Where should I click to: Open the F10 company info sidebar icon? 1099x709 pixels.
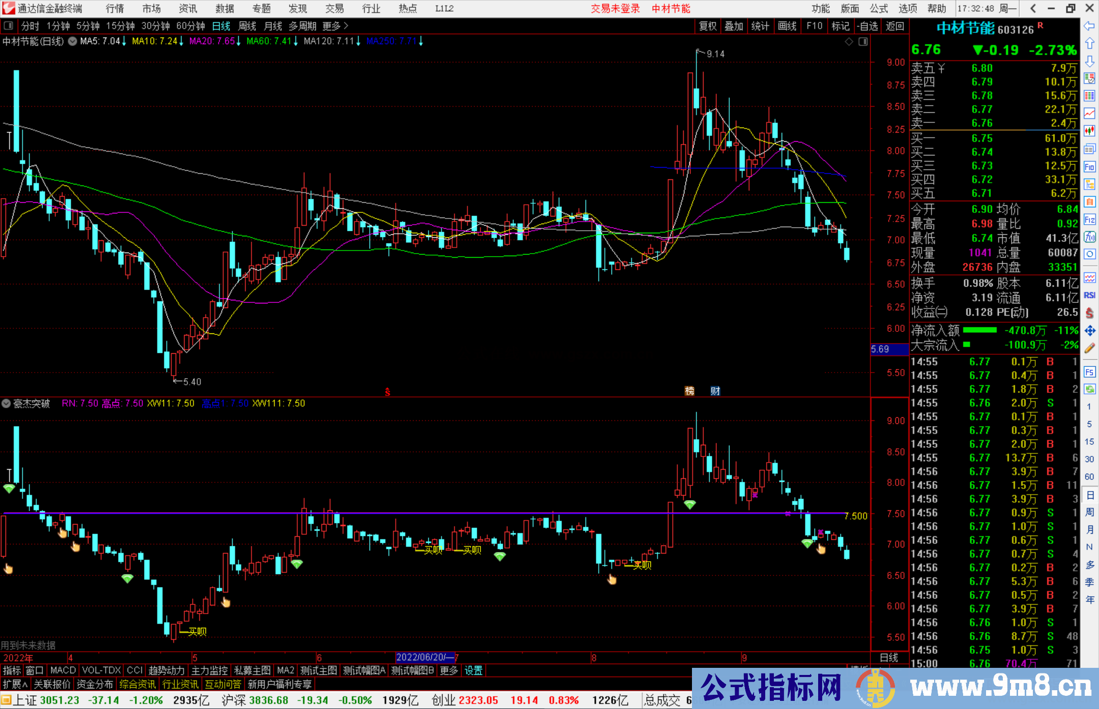tap(1089, 167)
